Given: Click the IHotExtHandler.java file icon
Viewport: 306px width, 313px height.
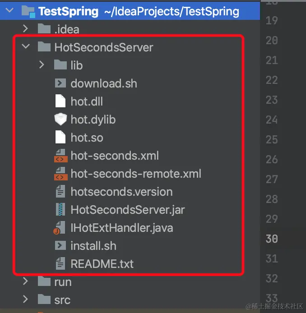Looking at the screenshot, I should tap(60, 228).
